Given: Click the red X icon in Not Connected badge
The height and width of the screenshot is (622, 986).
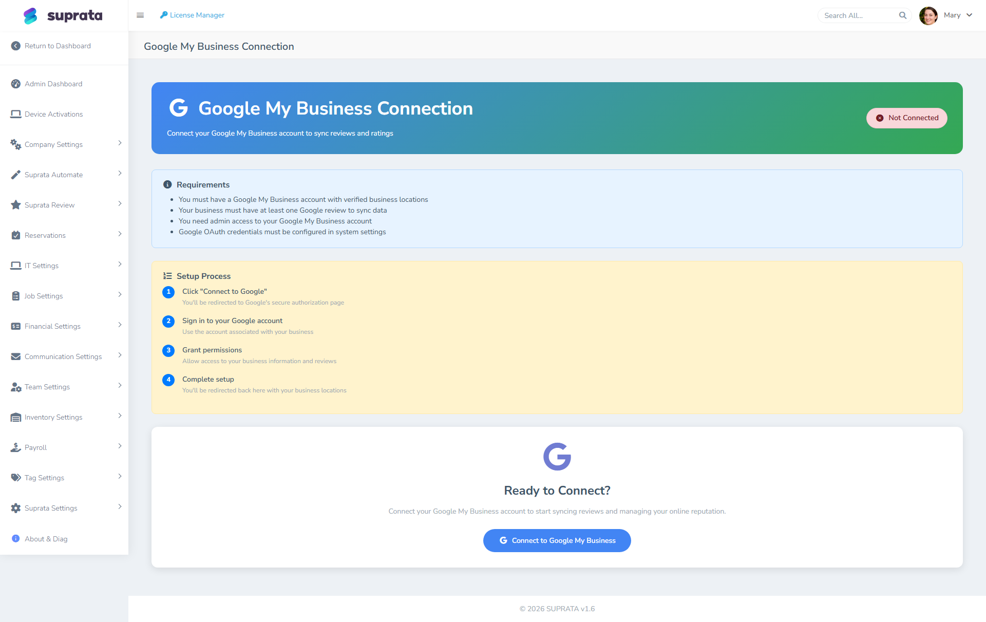Looking at the screenshot, I should click(x=880, y=118).
